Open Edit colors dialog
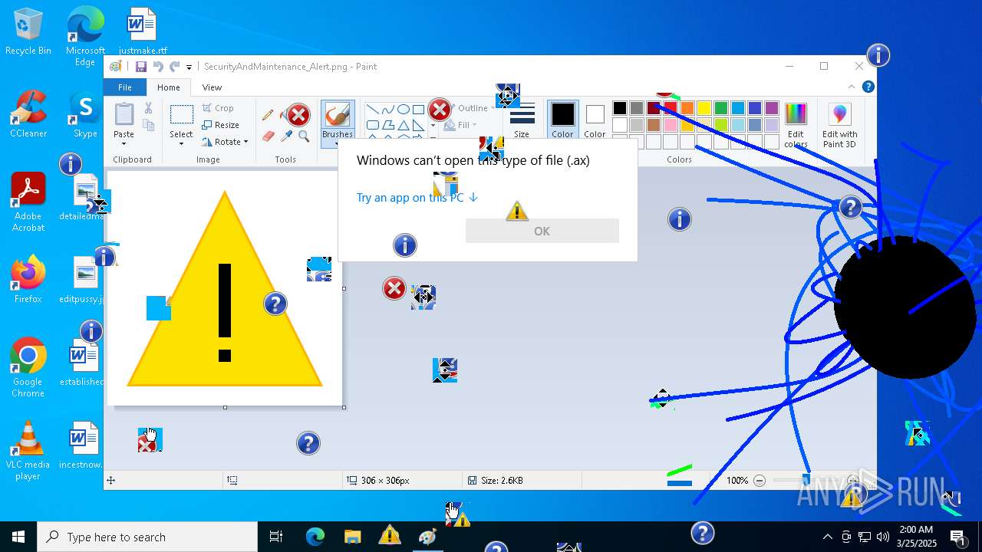 [x=796, y=125]
